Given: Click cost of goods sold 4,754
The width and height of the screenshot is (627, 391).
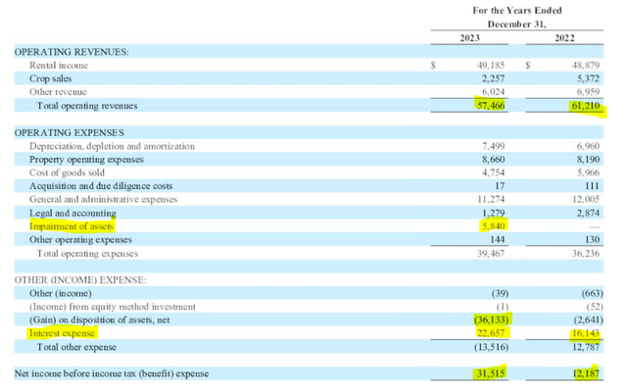Looking at the screenshot, I should (x=493, y=172).
